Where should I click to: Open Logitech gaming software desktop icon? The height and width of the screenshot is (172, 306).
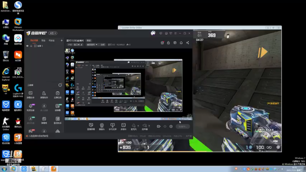(18, 91)
